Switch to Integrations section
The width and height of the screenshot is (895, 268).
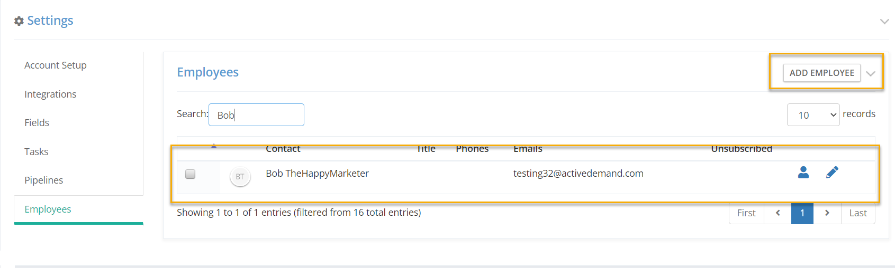[50, 94]
